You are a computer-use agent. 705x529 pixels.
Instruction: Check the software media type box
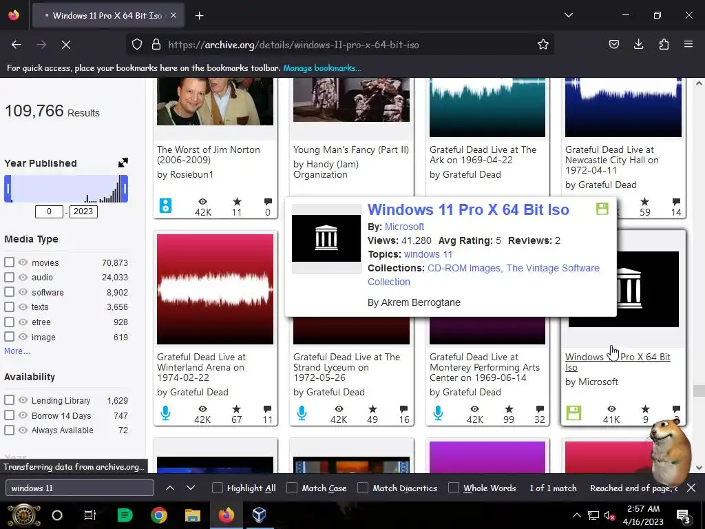(x=9, y=292)
